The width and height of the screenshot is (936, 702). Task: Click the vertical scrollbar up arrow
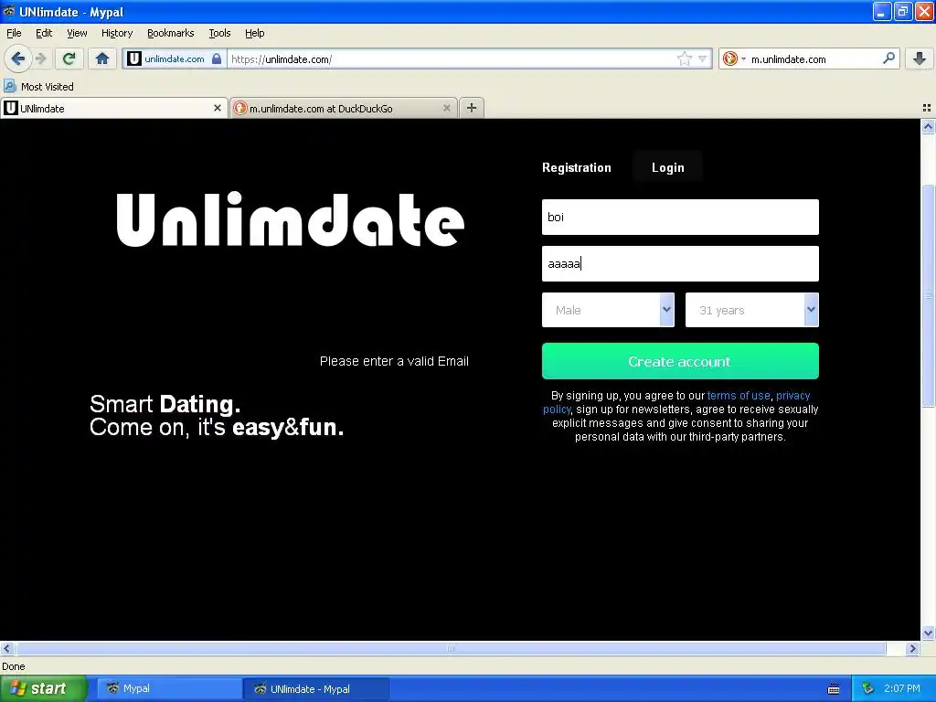928,126
